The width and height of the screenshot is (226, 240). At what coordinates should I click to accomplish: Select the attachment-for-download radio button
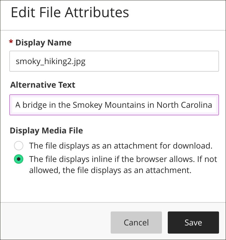19,146
